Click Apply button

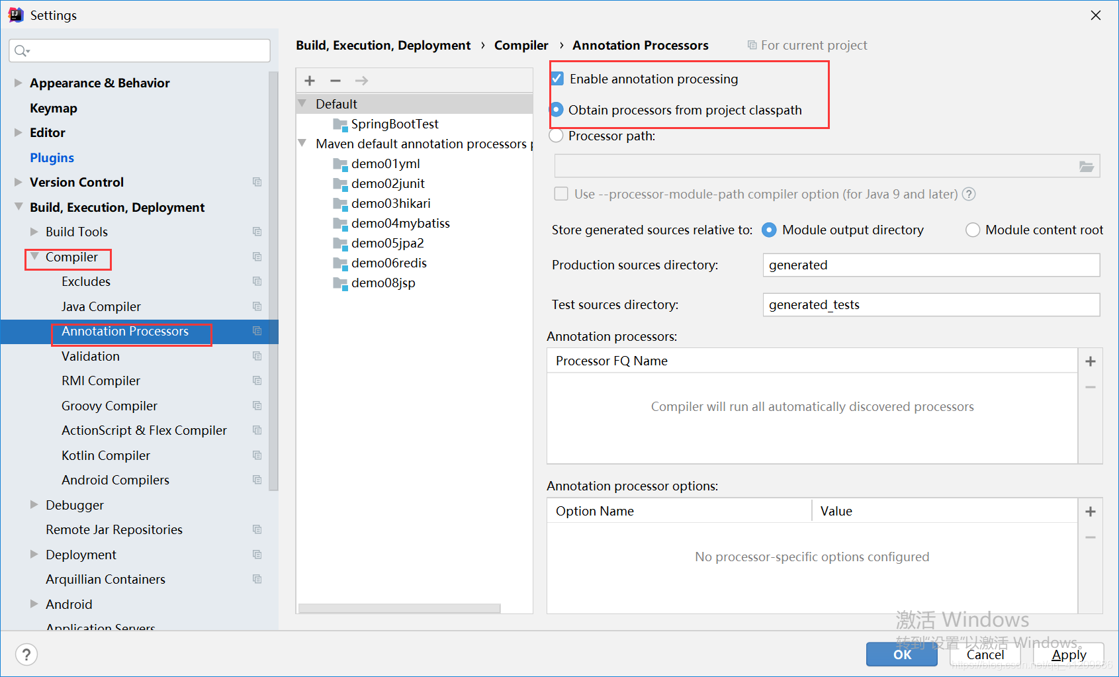pyautogui.click(x=1069, y=654)
